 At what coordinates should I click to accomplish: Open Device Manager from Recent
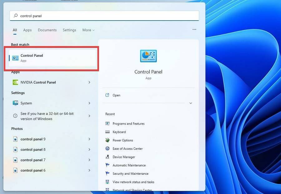(124, 157)
